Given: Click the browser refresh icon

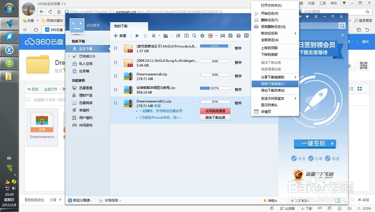Looking at the screenshot, I should [50, 12].
